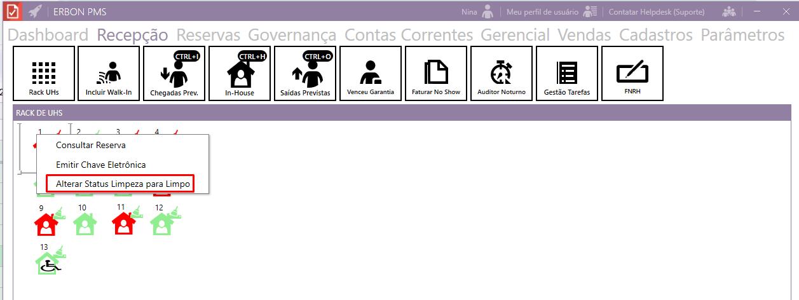
Task: Open the Rack UHs grid button
Action: (x=44, y=74)
